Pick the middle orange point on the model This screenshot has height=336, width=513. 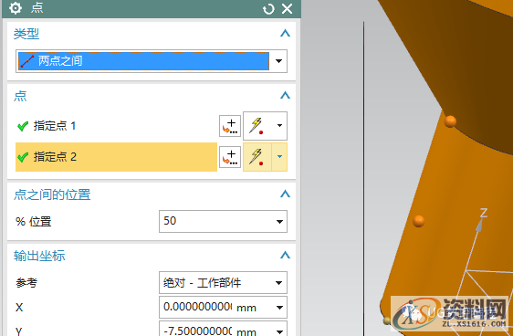(x=418, y=221)
